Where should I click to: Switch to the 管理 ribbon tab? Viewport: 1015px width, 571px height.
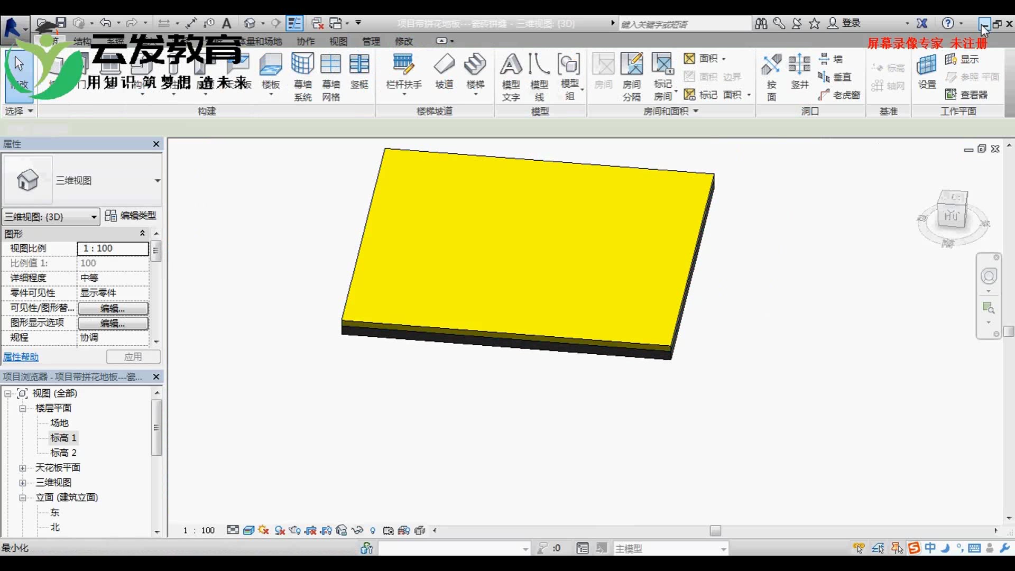[x=371, y=41]
